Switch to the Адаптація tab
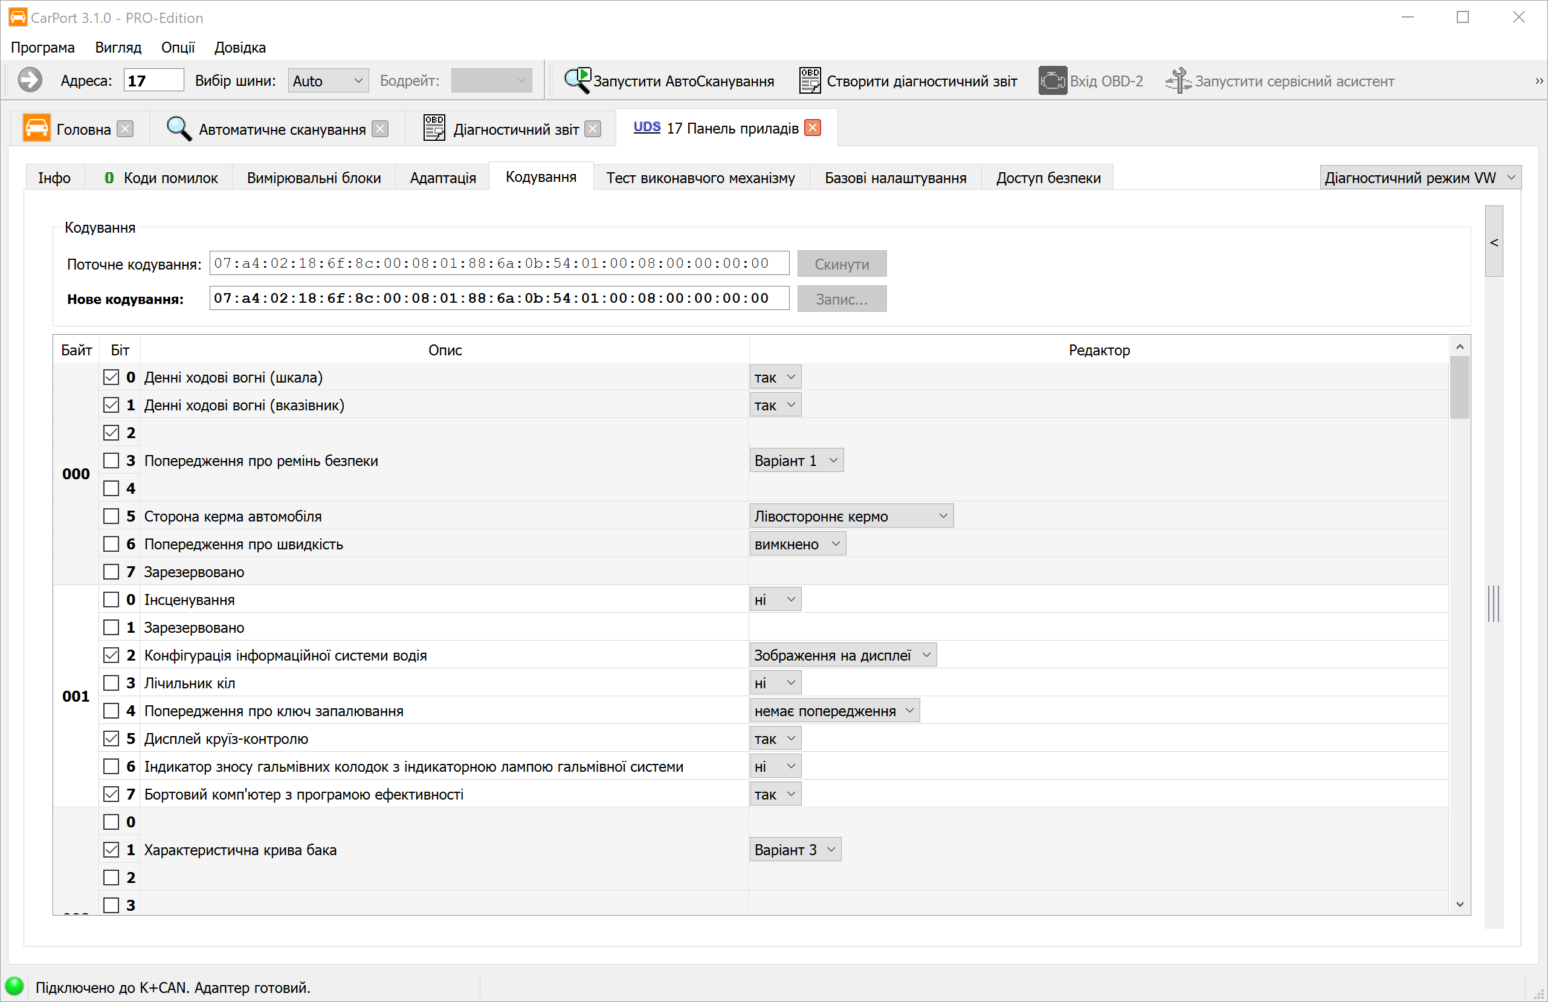1548x1002 pixels. coord(443,178)
